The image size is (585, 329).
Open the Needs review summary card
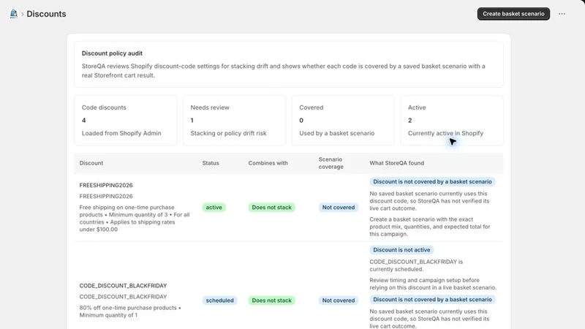click(x=234, y=120)
